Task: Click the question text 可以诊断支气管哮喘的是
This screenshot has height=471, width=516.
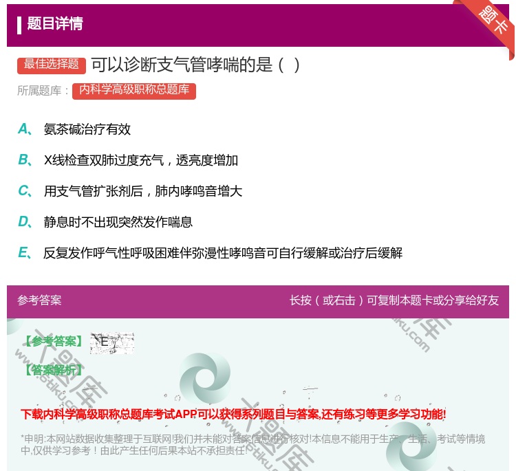Action: tap(195, 65)
